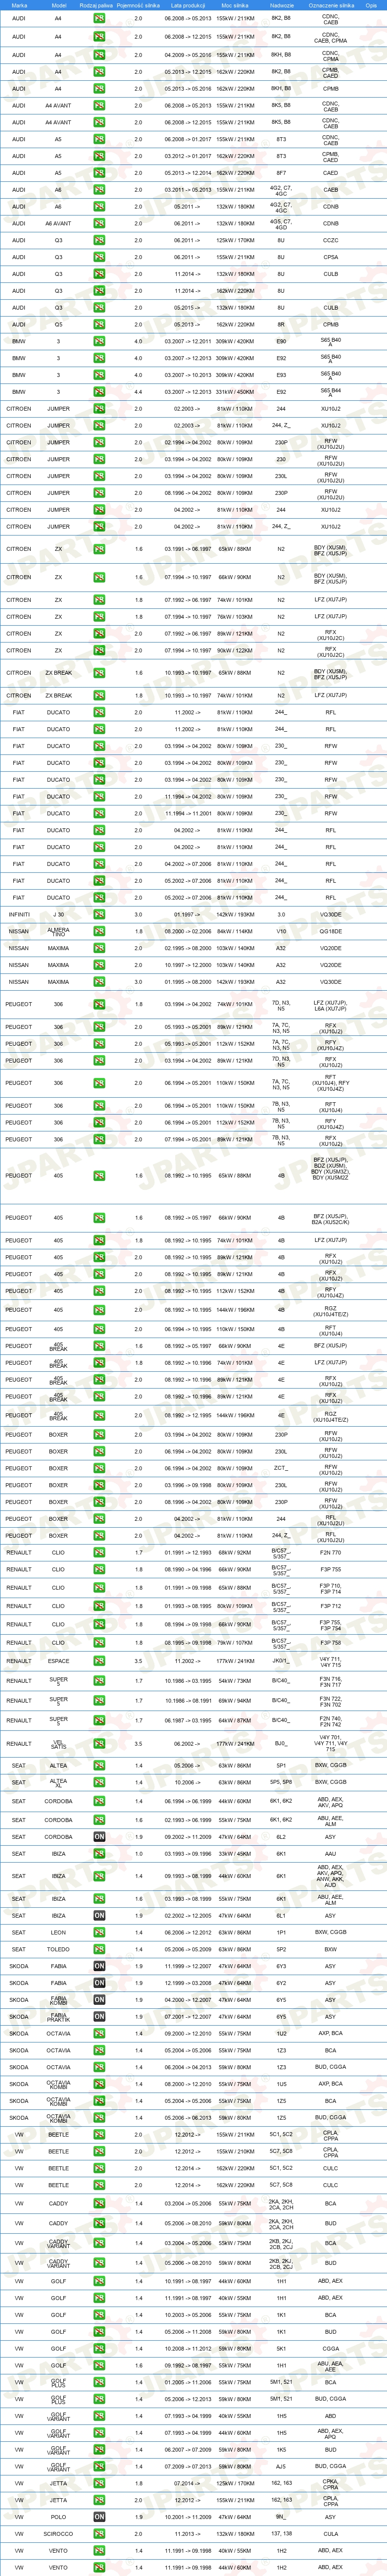387x2576 pixels.
Task: Select the ESPACE model cell
Action: point(58,1661)
